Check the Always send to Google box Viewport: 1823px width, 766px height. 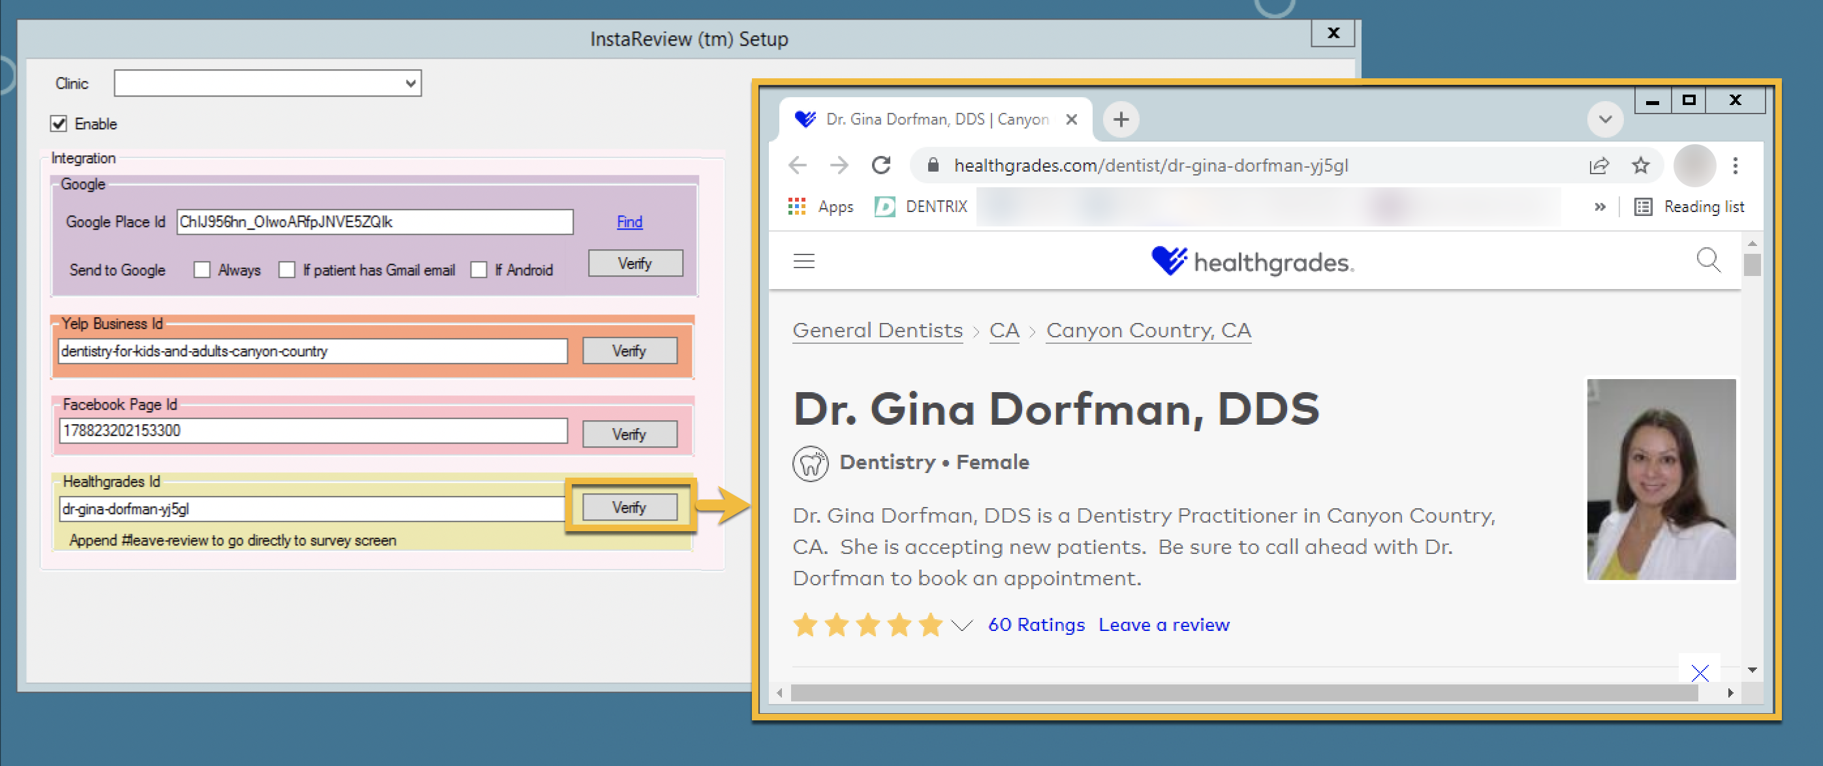click(x=202, y=270)
